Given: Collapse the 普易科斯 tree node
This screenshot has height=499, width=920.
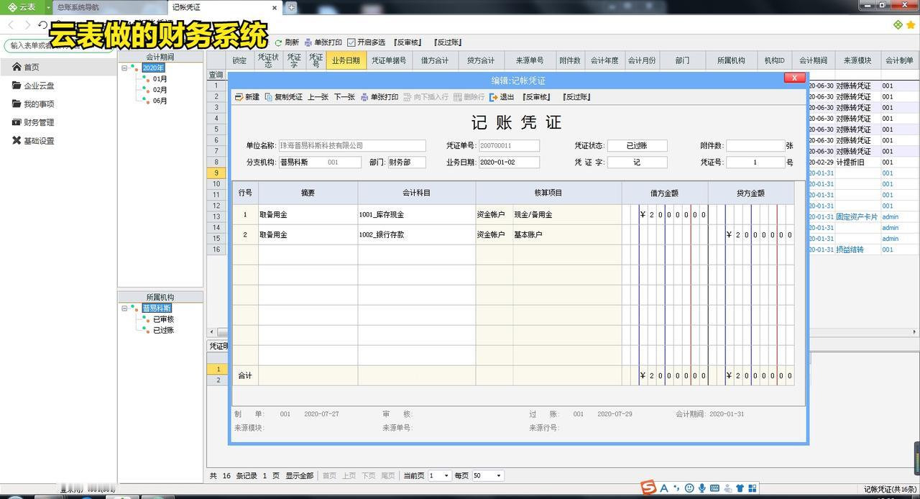Looking at the screenshot, I should tap(124, 308).
